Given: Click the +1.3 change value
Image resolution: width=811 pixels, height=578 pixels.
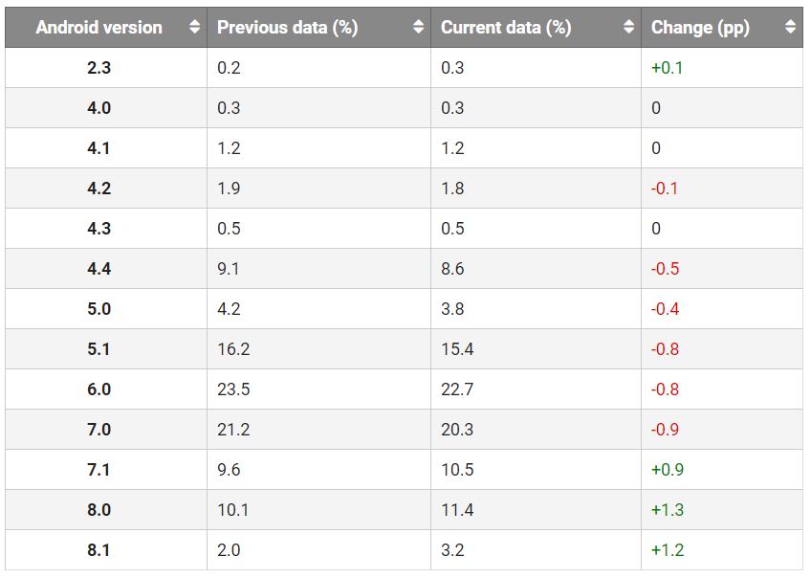Looking at the screenshot, I should pos(668,510).
